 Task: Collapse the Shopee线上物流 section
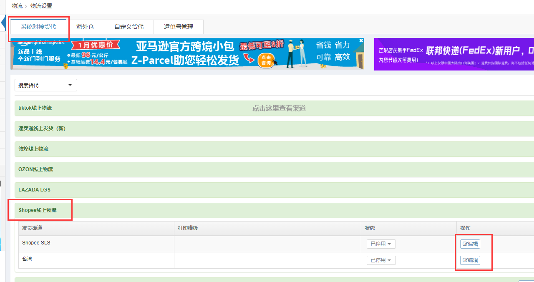[275, 210]
